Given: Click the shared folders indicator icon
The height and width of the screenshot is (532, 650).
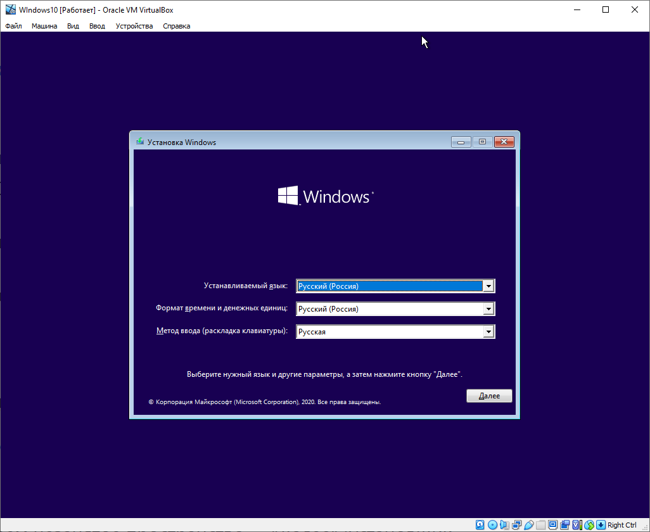Looking at the screenshot, I should pos(540,525).
